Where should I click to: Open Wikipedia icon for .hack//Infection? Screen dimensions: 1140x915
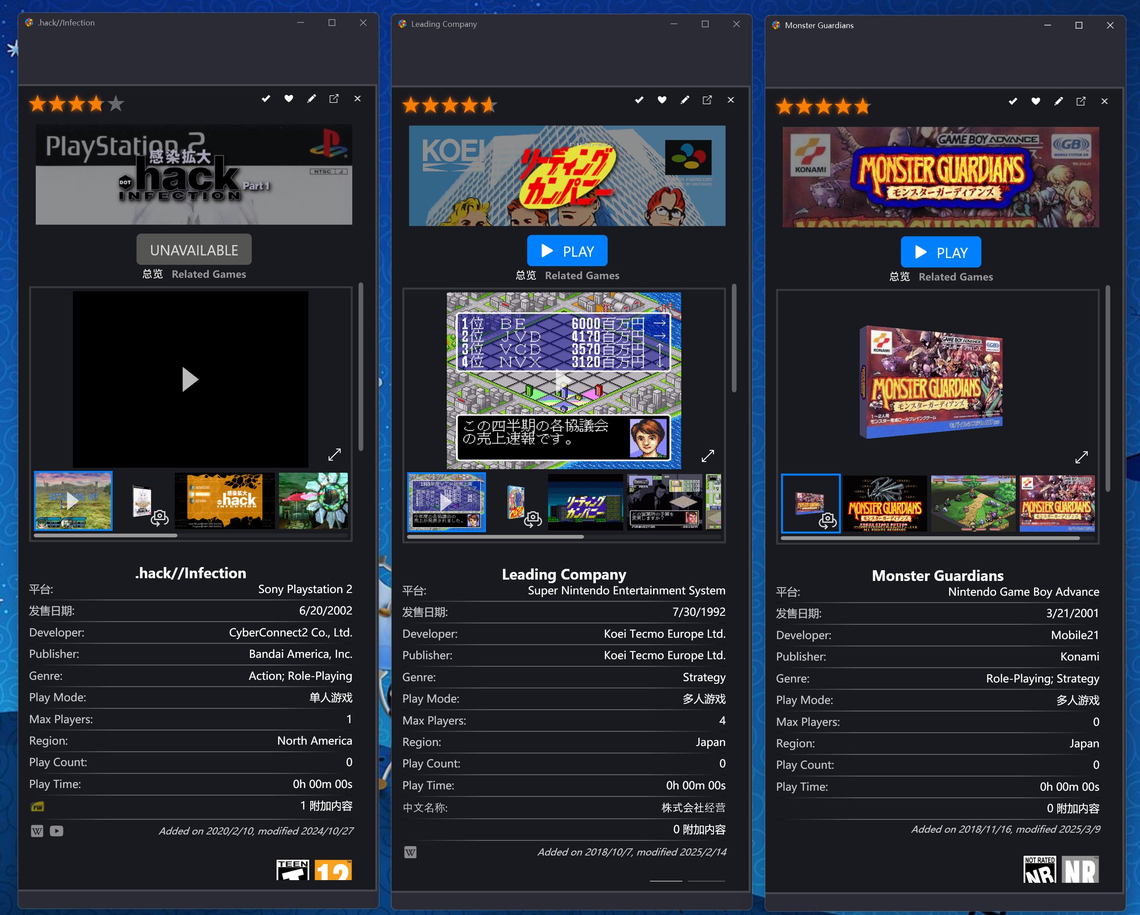pos(37,831)
